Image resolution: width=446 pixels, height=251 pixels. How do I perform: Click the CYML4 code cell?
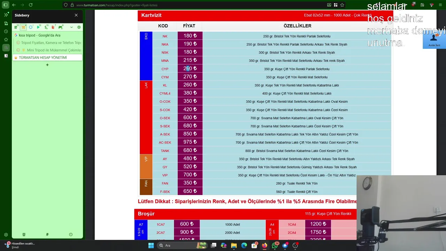(x=165, y=93)
